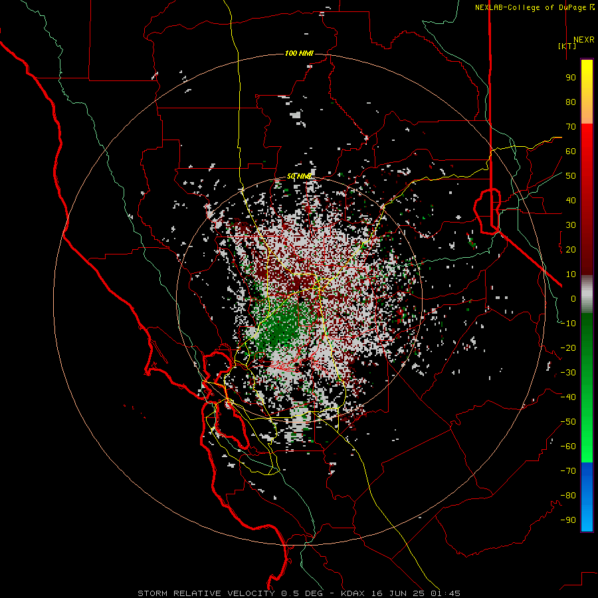Image resolution: width=598 pixels, height=598 pixels.
Task: Click the 100 NMI range ring label
Action: [x=299, y=53]
